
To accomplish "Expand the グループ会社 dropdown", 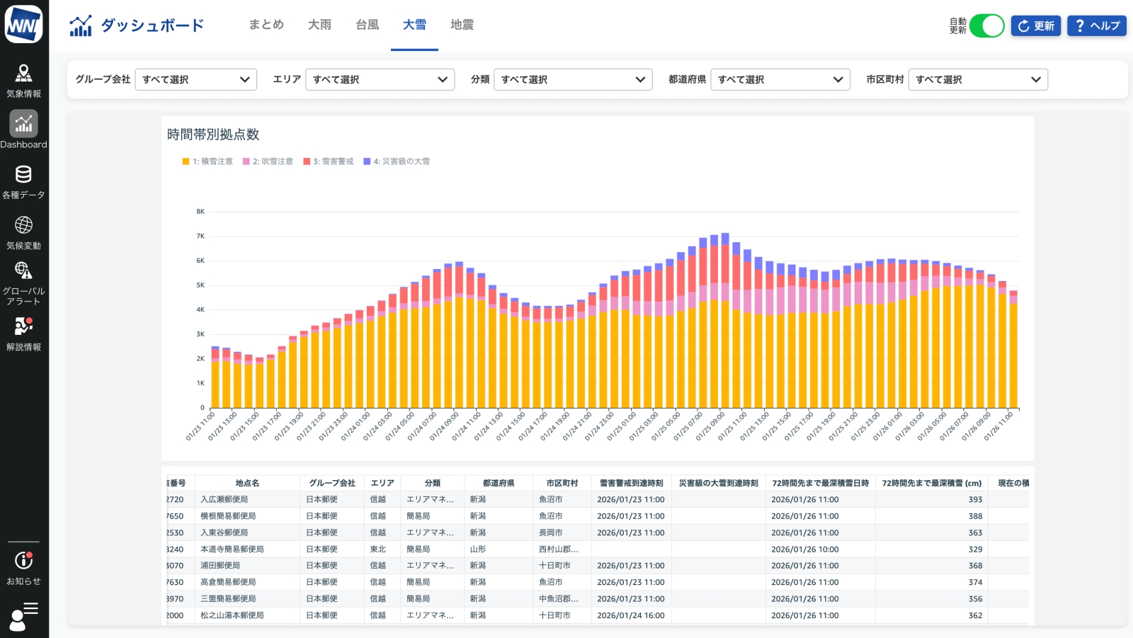I will point(195,79).
